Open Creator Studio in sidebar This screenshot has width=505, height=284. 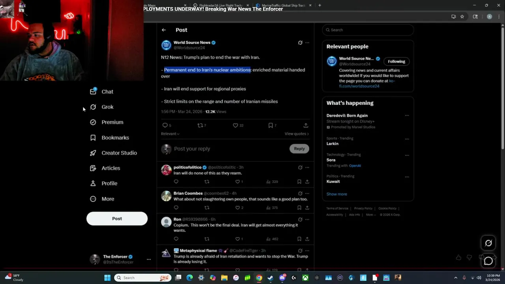(113, 153)
